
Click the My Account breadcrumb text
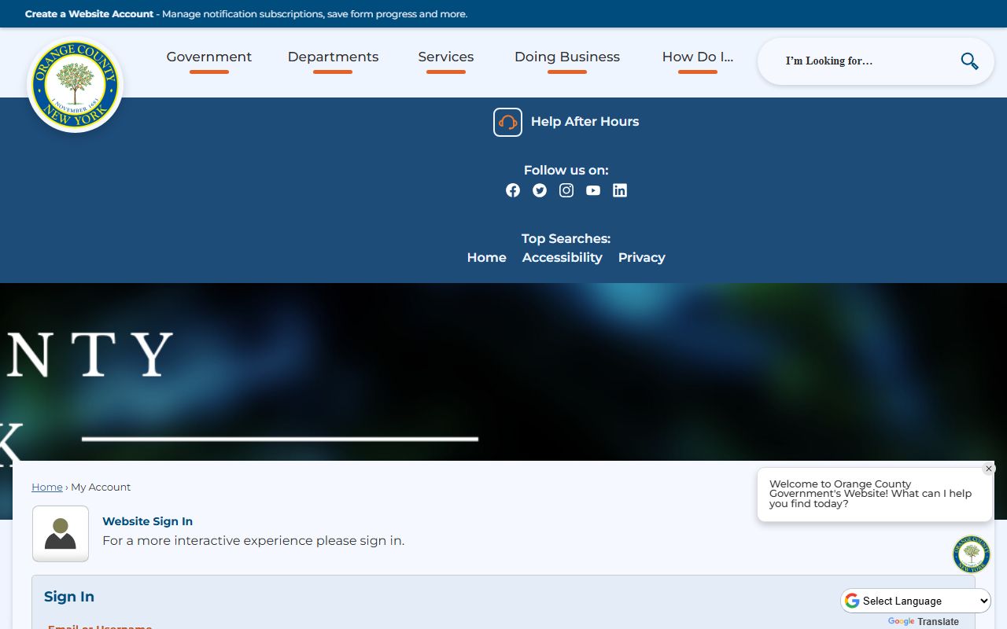pos(101,487)
